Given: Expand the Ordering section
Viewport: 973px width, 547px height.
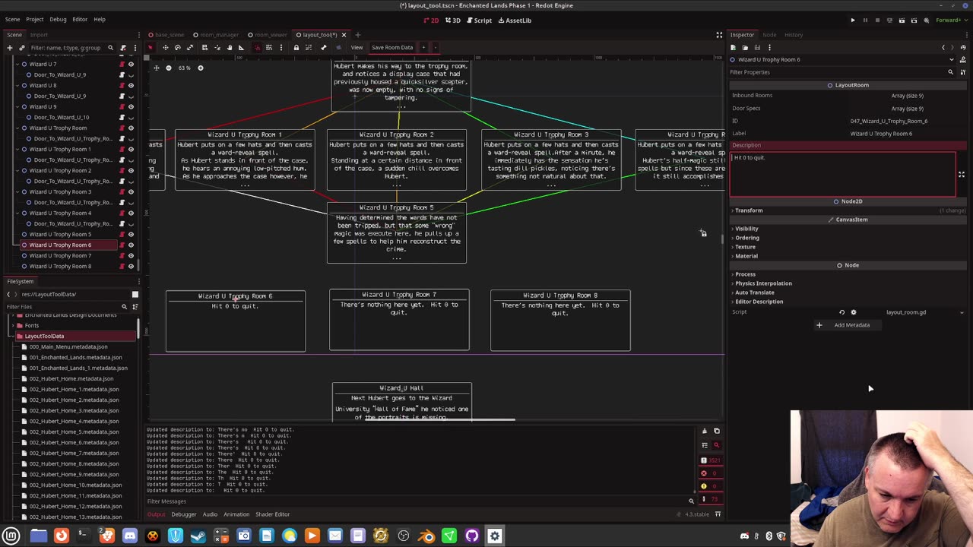Looking at the screenshot, I should coord(746,238).
